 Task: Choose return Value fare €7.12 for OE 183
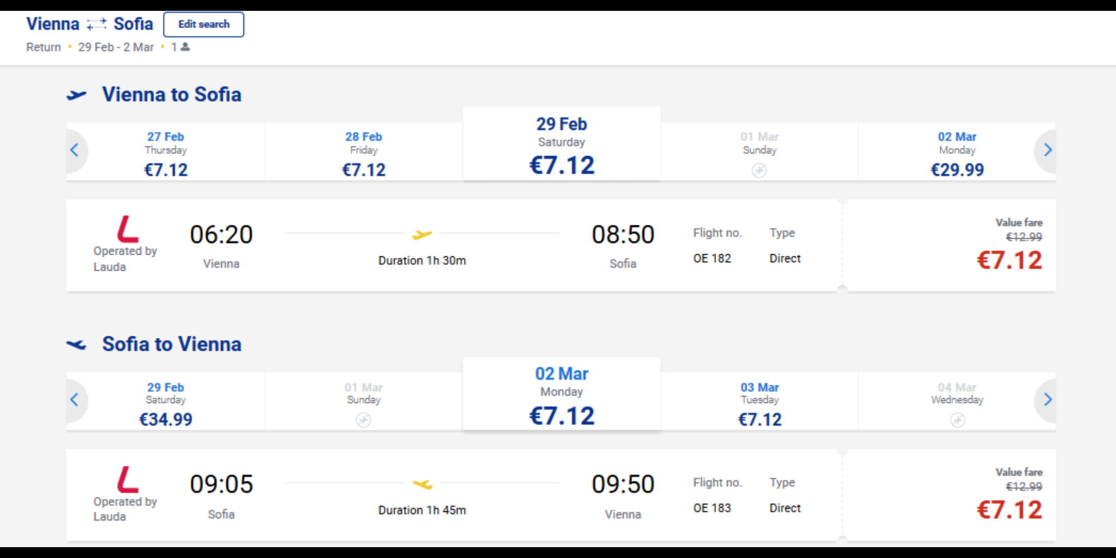click(x=1009, y=509)
